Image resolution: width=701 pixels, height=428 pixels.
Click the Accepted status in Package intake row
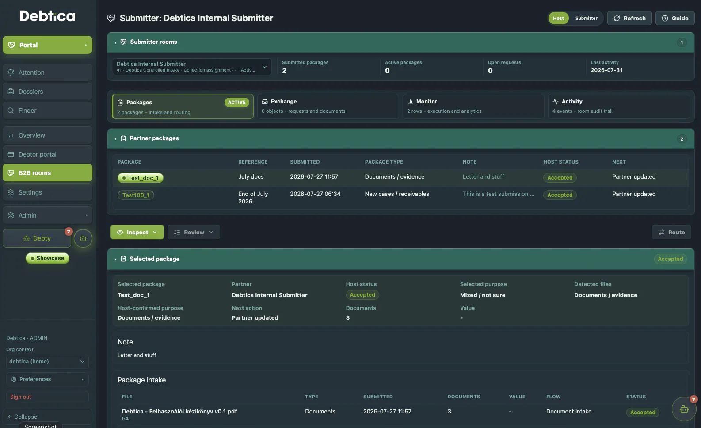[x=643, y=413]
